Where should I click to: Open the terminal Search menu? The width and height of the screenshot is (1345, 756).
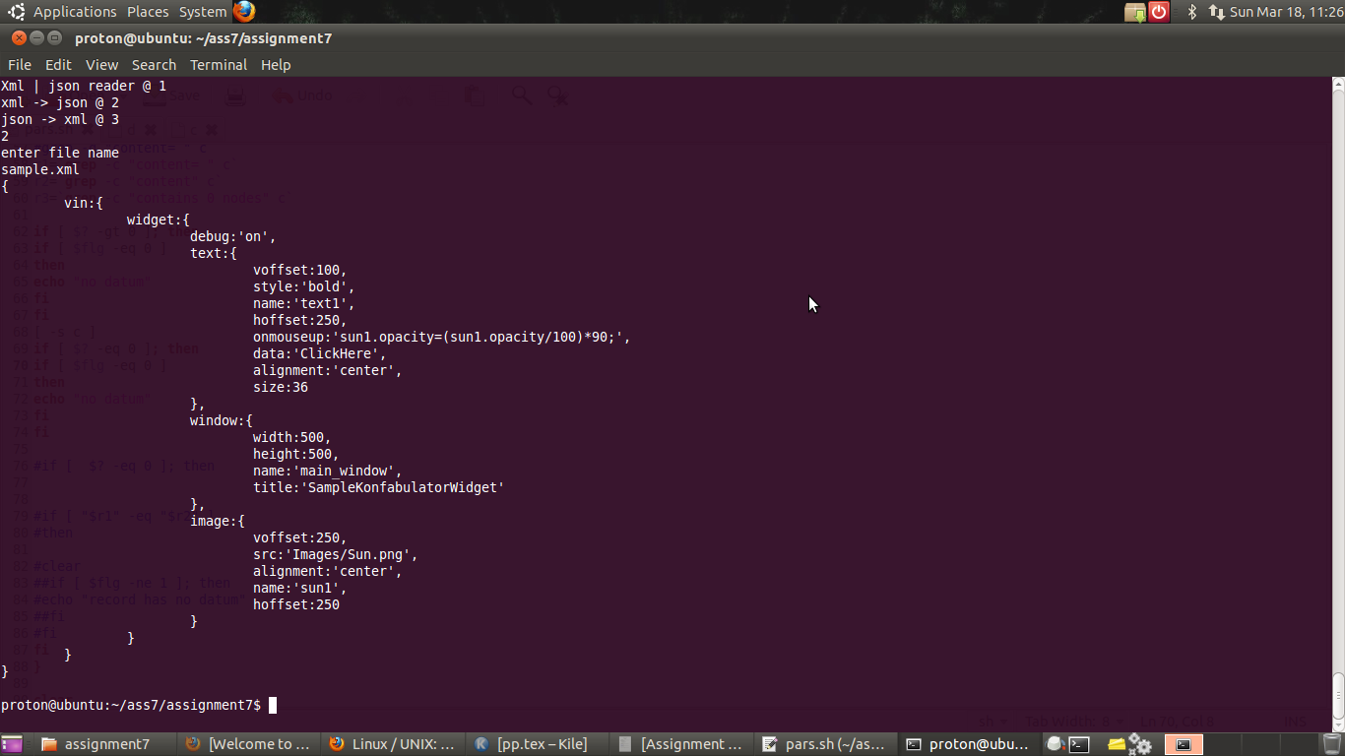[154, 65]
